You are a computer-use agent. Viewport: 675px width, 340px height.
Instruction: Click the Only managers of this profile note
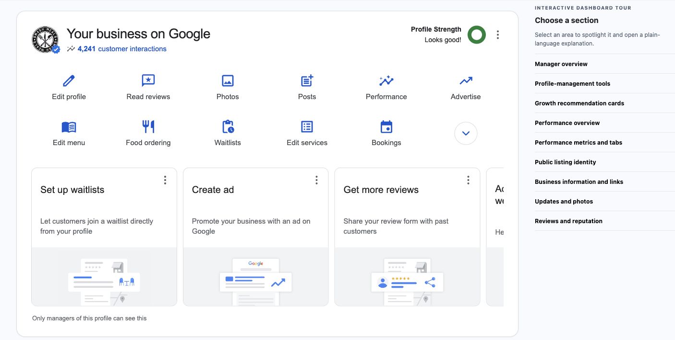click(89, 318)
